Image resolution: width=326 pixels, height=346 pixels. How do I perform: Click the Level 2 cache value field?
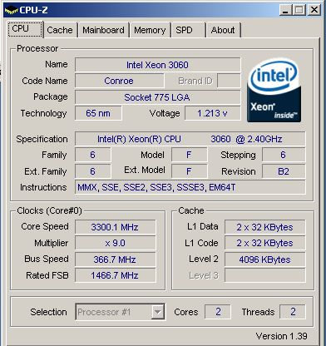coord(264,259)
